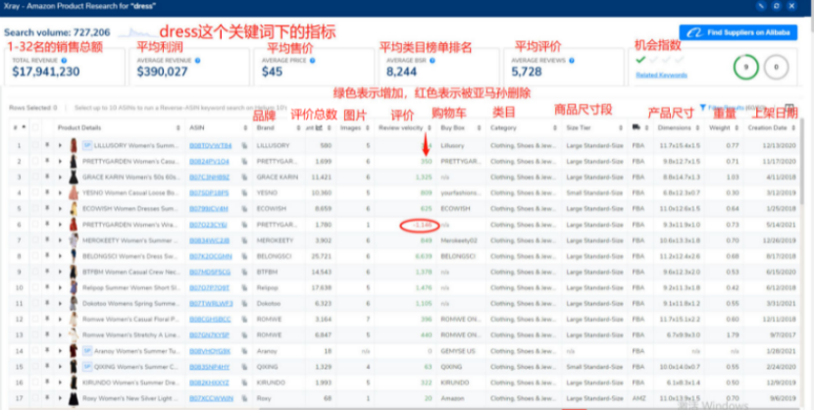The width and height of the screenshot is (814, 410).
Task: Expand row 3 GRACE KARIN details
Action: tap(58, 177)
